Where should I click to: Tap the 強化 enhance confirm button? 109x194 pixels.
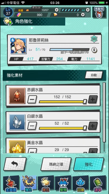89,164
